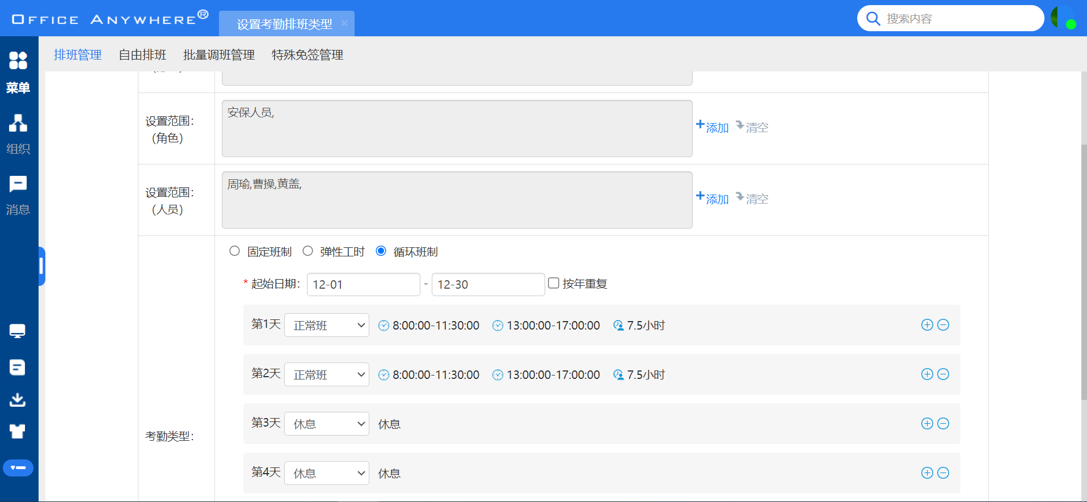Open the 组织 organization icon
This screenshot has width=1087, height=502.
click(18, 123)
